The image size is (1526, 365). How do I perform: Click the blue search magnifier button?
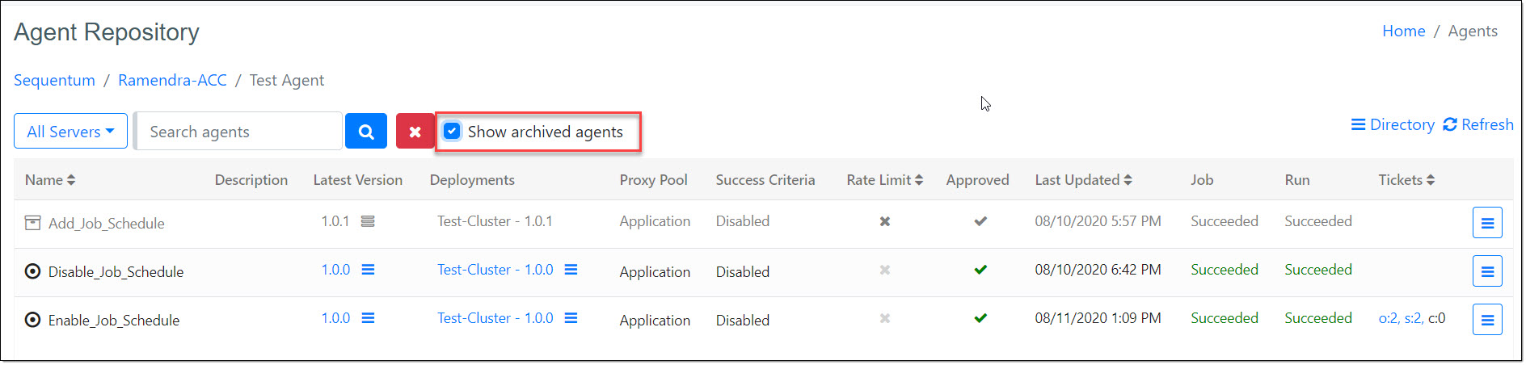pos(365,132)
